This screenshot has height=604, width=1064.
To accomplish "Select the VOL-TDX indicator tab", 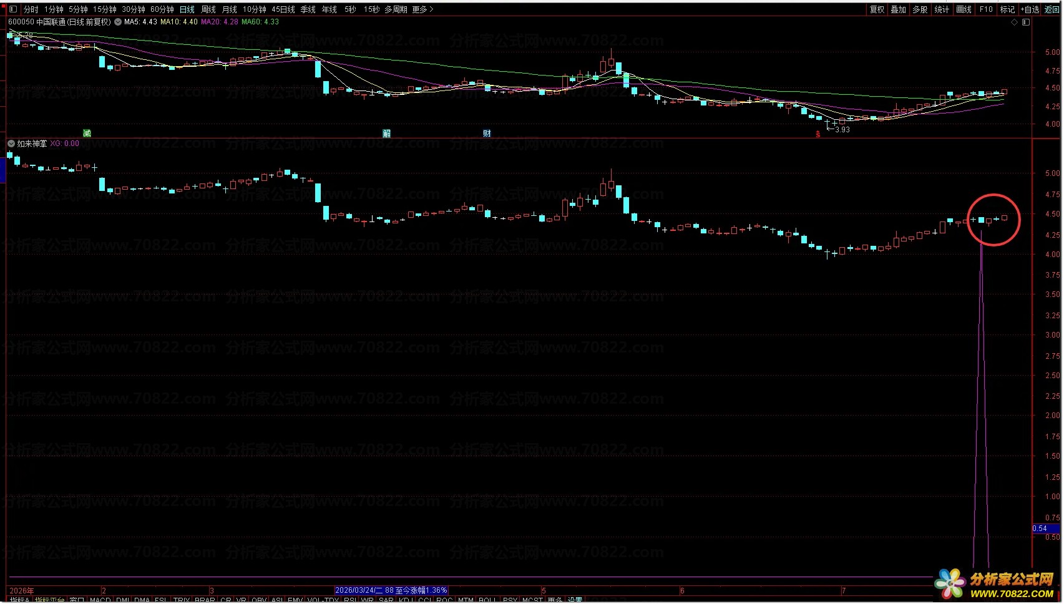I will point(323,600).
